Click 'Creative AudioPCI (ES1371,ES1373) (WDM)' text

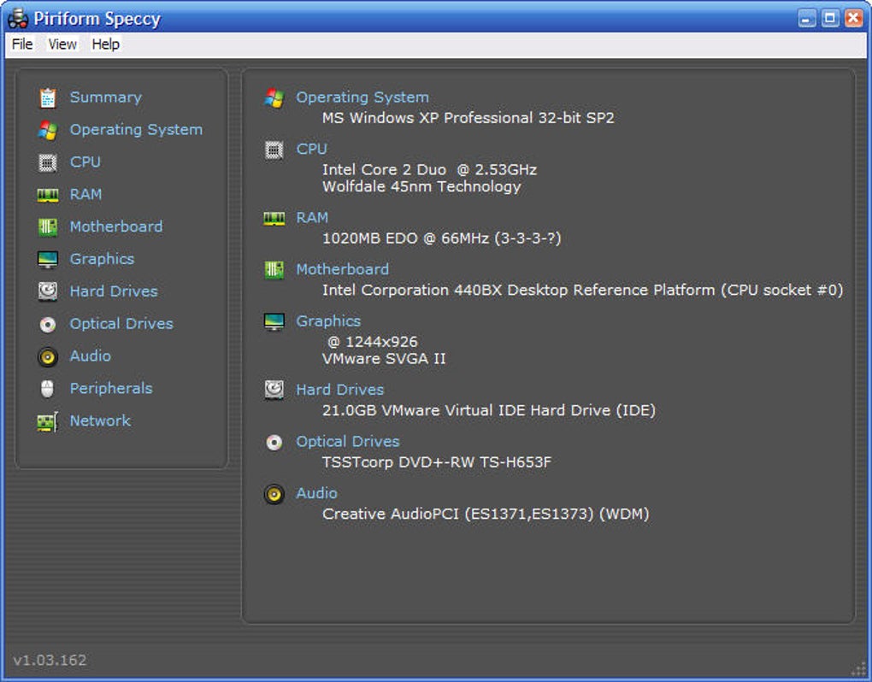click(x=486, y=514)
